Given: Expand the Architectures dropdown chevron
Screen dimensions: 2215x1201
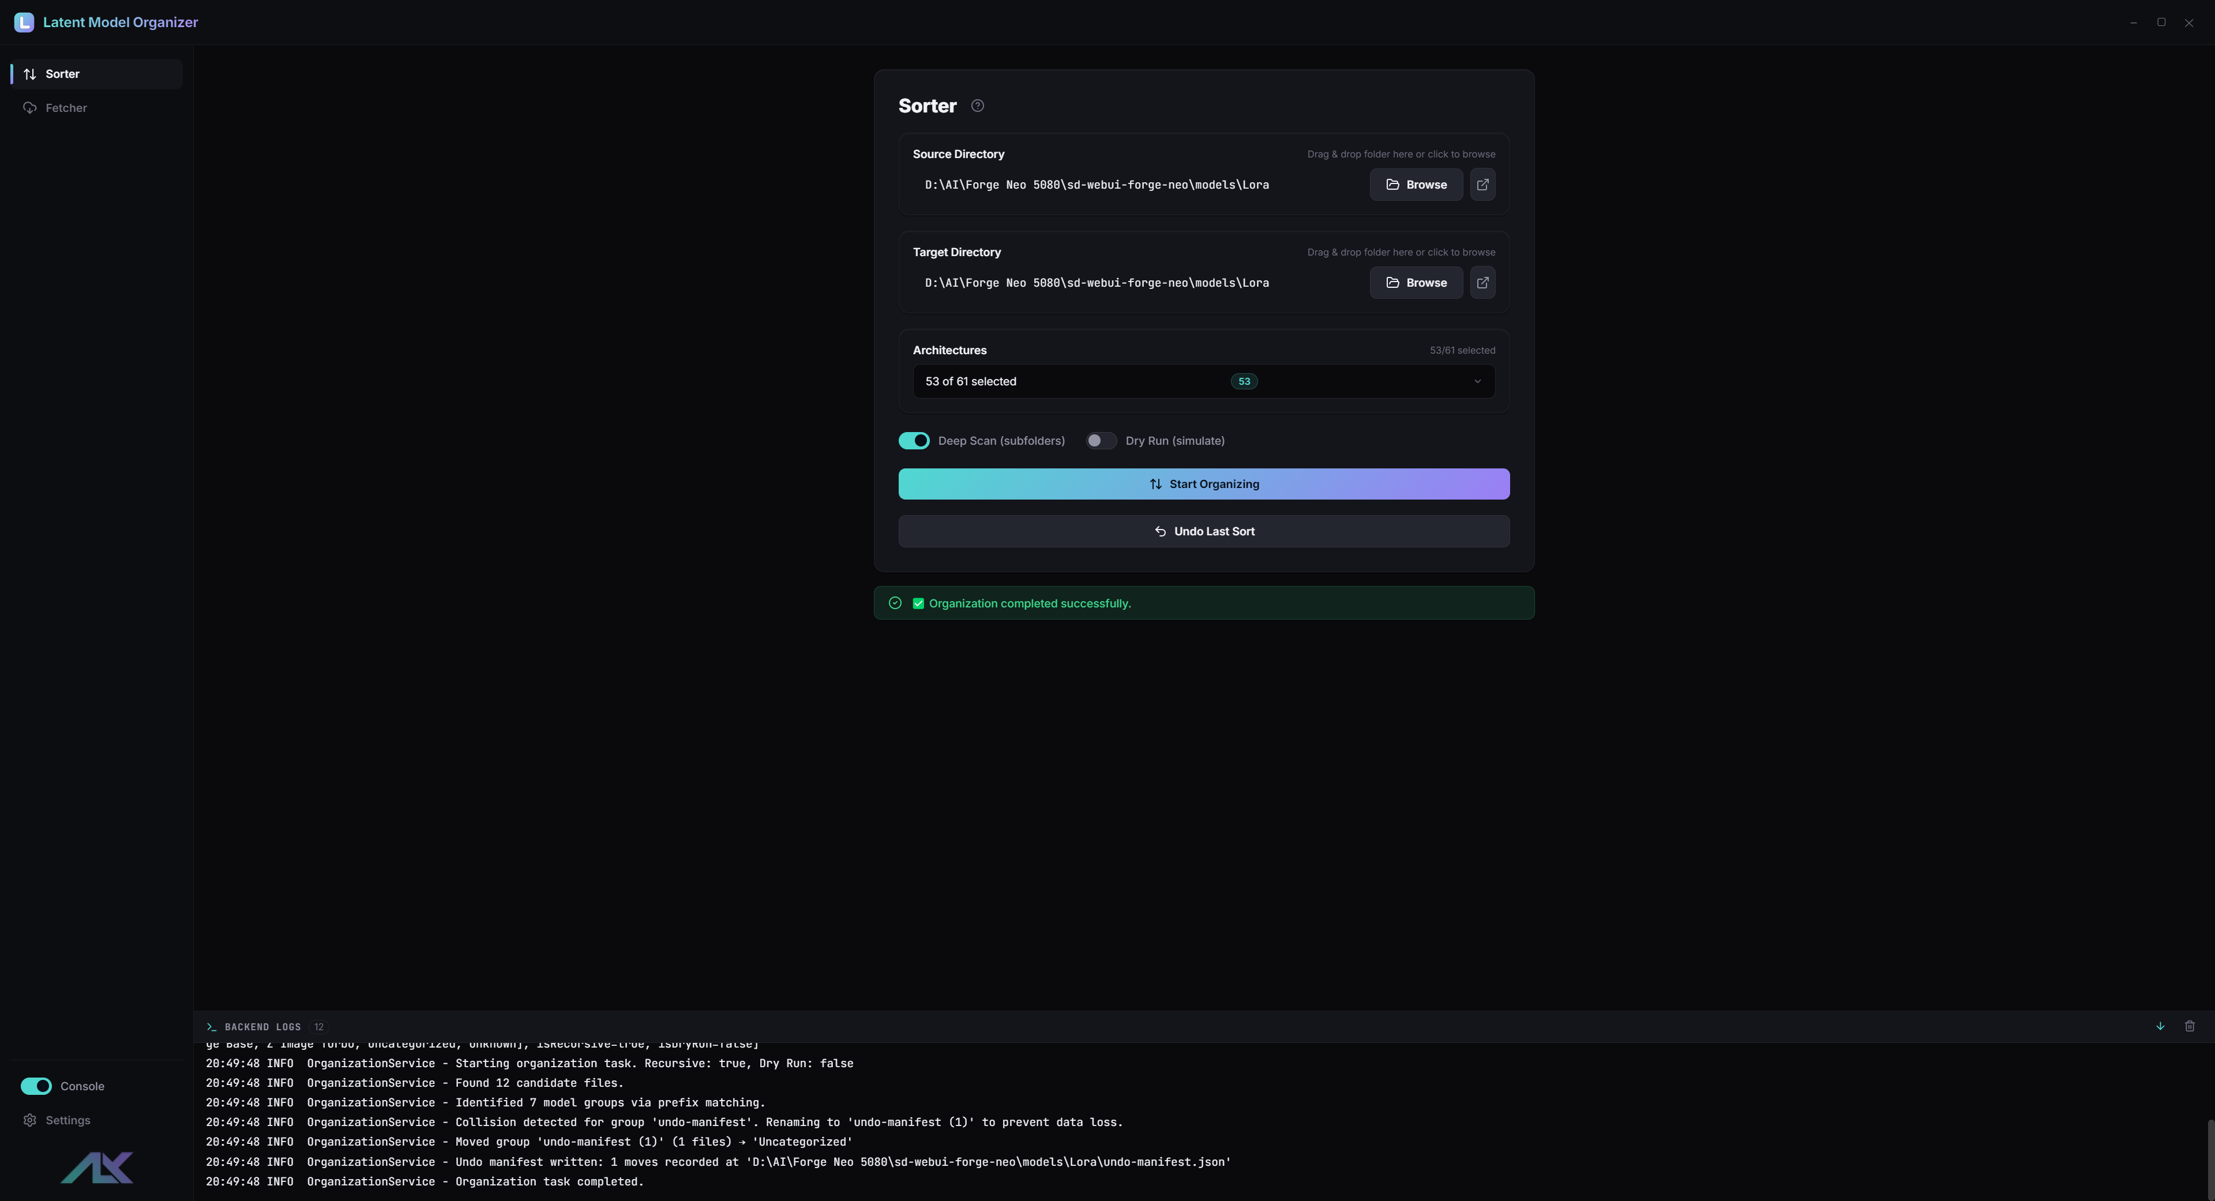Looking at the screenshot, I should pyautogui.click(x=1477, y=382).
